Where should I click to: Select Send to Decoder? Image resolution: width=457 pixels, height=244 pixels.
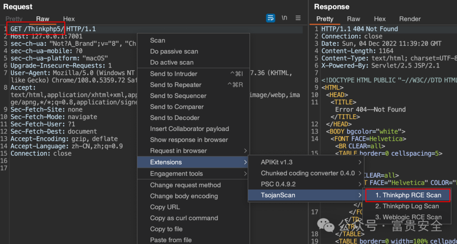coord(193,118)
